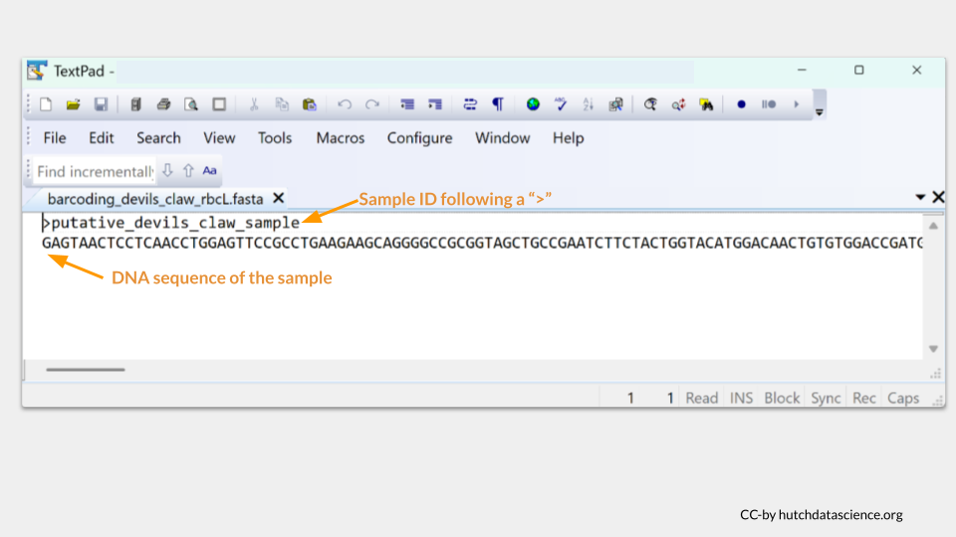
Task: Open Replace with the magnifier arrows icon
Action: 678,104
